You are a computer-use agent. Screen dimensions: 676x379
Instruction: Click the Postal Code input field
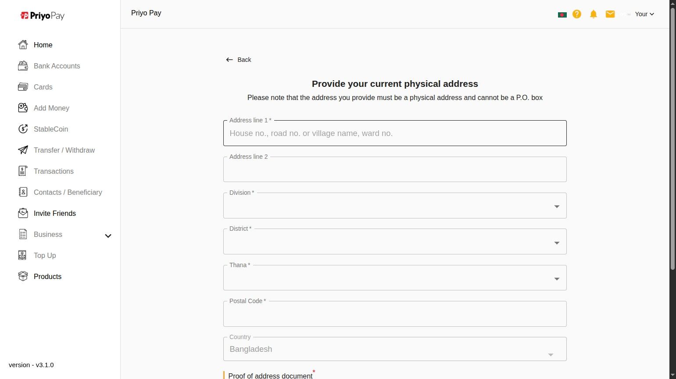coord(395,314)
